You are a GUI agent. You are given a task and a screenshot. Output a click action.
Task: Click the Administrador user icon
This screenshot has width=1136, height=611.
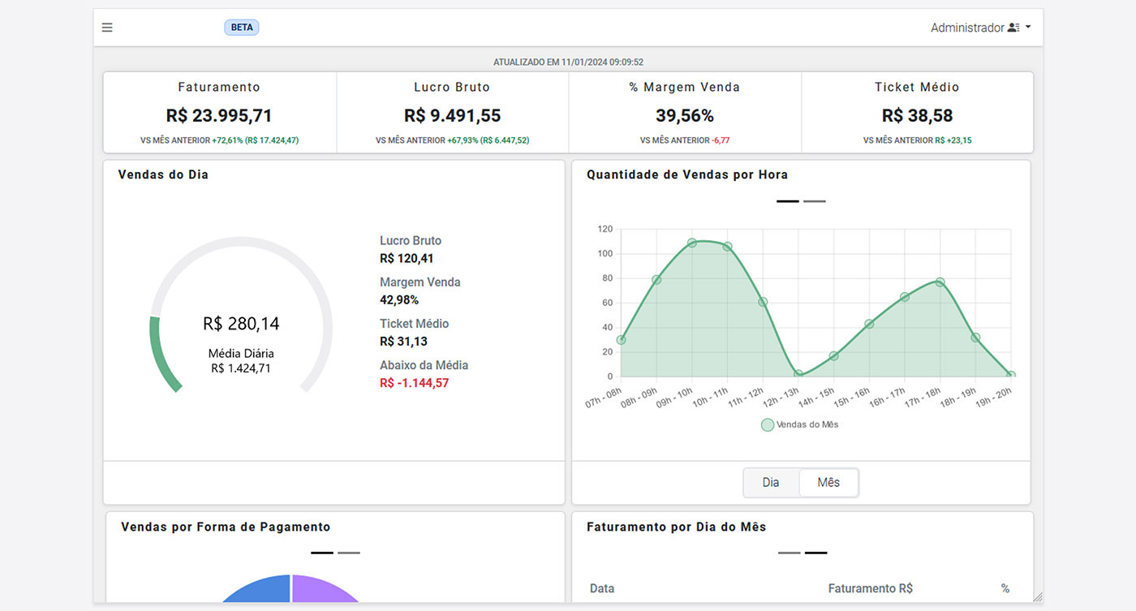tap(1013, 28)
